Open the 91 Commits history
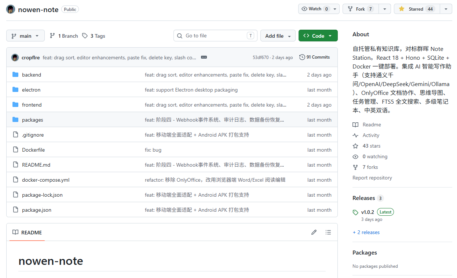The height and width of the screenshot is (278, 457). click(x=315, y=57)
